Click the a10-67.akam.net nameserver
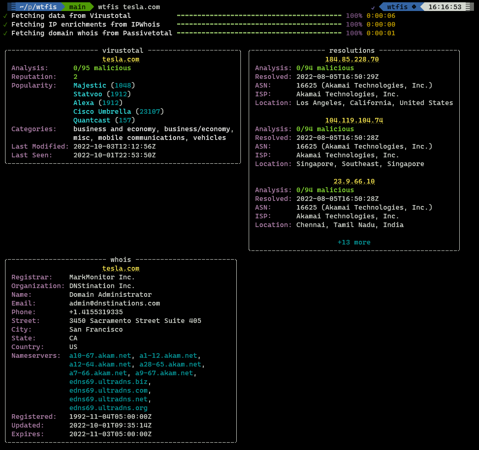This screenshot has height=450, width=479. tap(100, 356)
